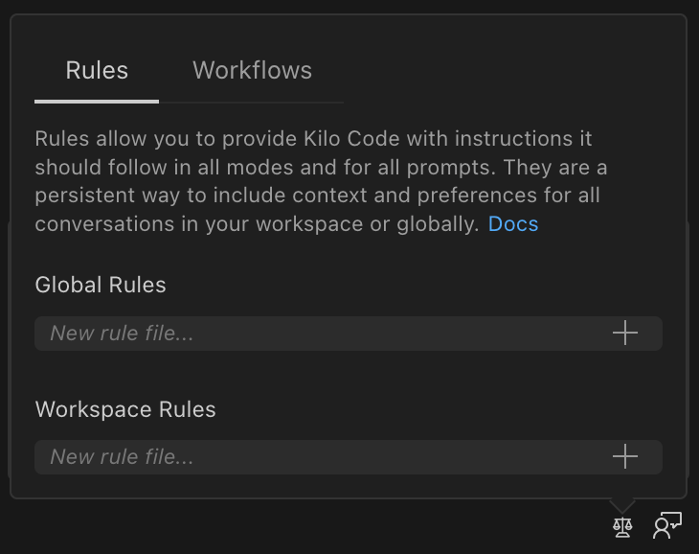The width and height of the screenshot is (699, 554).
Task: Open the Docs link
Action: pyautogui.click(x=513, y=224)
